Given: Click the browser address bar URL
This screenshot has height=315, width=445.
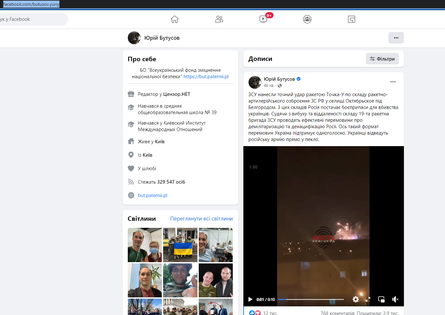Looking at the screenshot, I should point(31,4).
